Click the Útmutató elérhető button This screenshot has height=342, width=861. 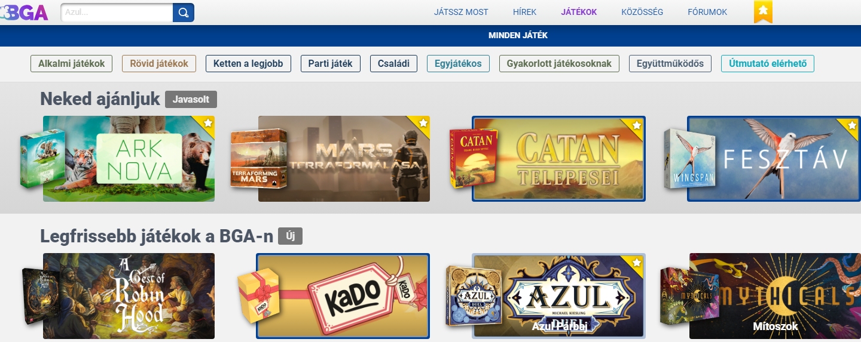[x=768, y=64]
